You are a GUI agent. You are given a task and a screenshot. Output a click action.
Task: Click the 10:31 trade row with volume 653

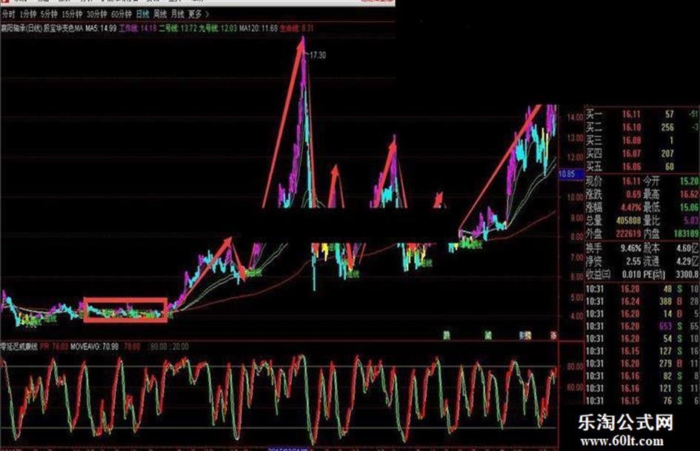pos(642,327)
